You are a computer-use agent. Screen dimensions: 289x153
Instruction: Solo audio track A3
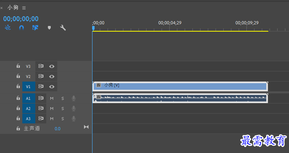point(63,119)
